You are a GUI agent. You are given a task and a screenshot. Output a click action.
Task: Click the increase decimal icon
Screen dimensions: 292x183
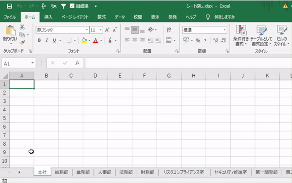pos(216,40)
